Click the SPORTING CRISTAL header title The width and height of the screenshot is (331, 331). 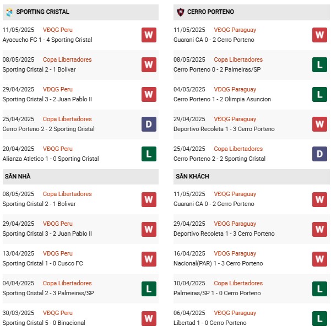[x=42, y=12]
